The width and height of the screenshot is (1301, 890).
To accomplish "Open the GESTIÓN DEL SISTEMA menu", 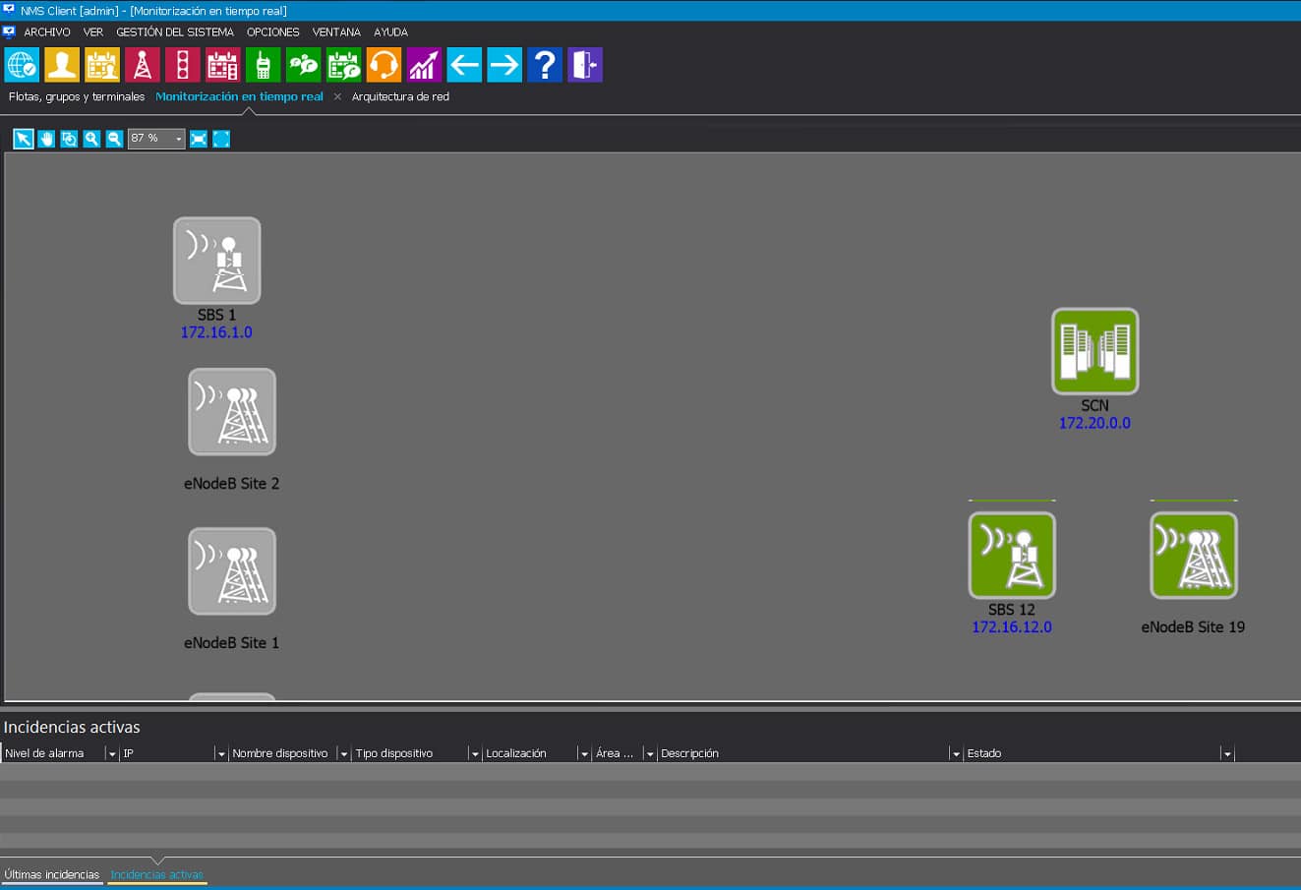I will coord(175,31).
